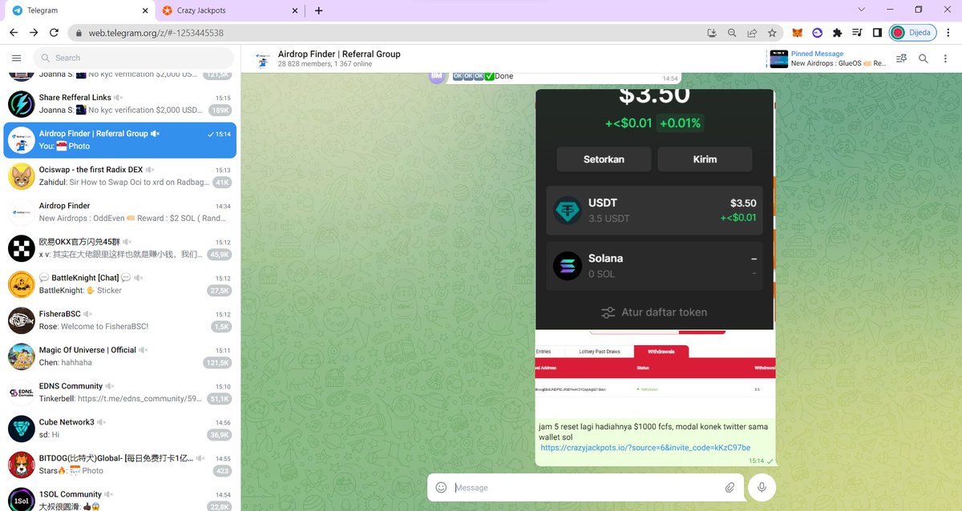Open the OKX chat with 45,9K badge
The width and height of the screenshot is (962, 511).
tap(120, 248)
